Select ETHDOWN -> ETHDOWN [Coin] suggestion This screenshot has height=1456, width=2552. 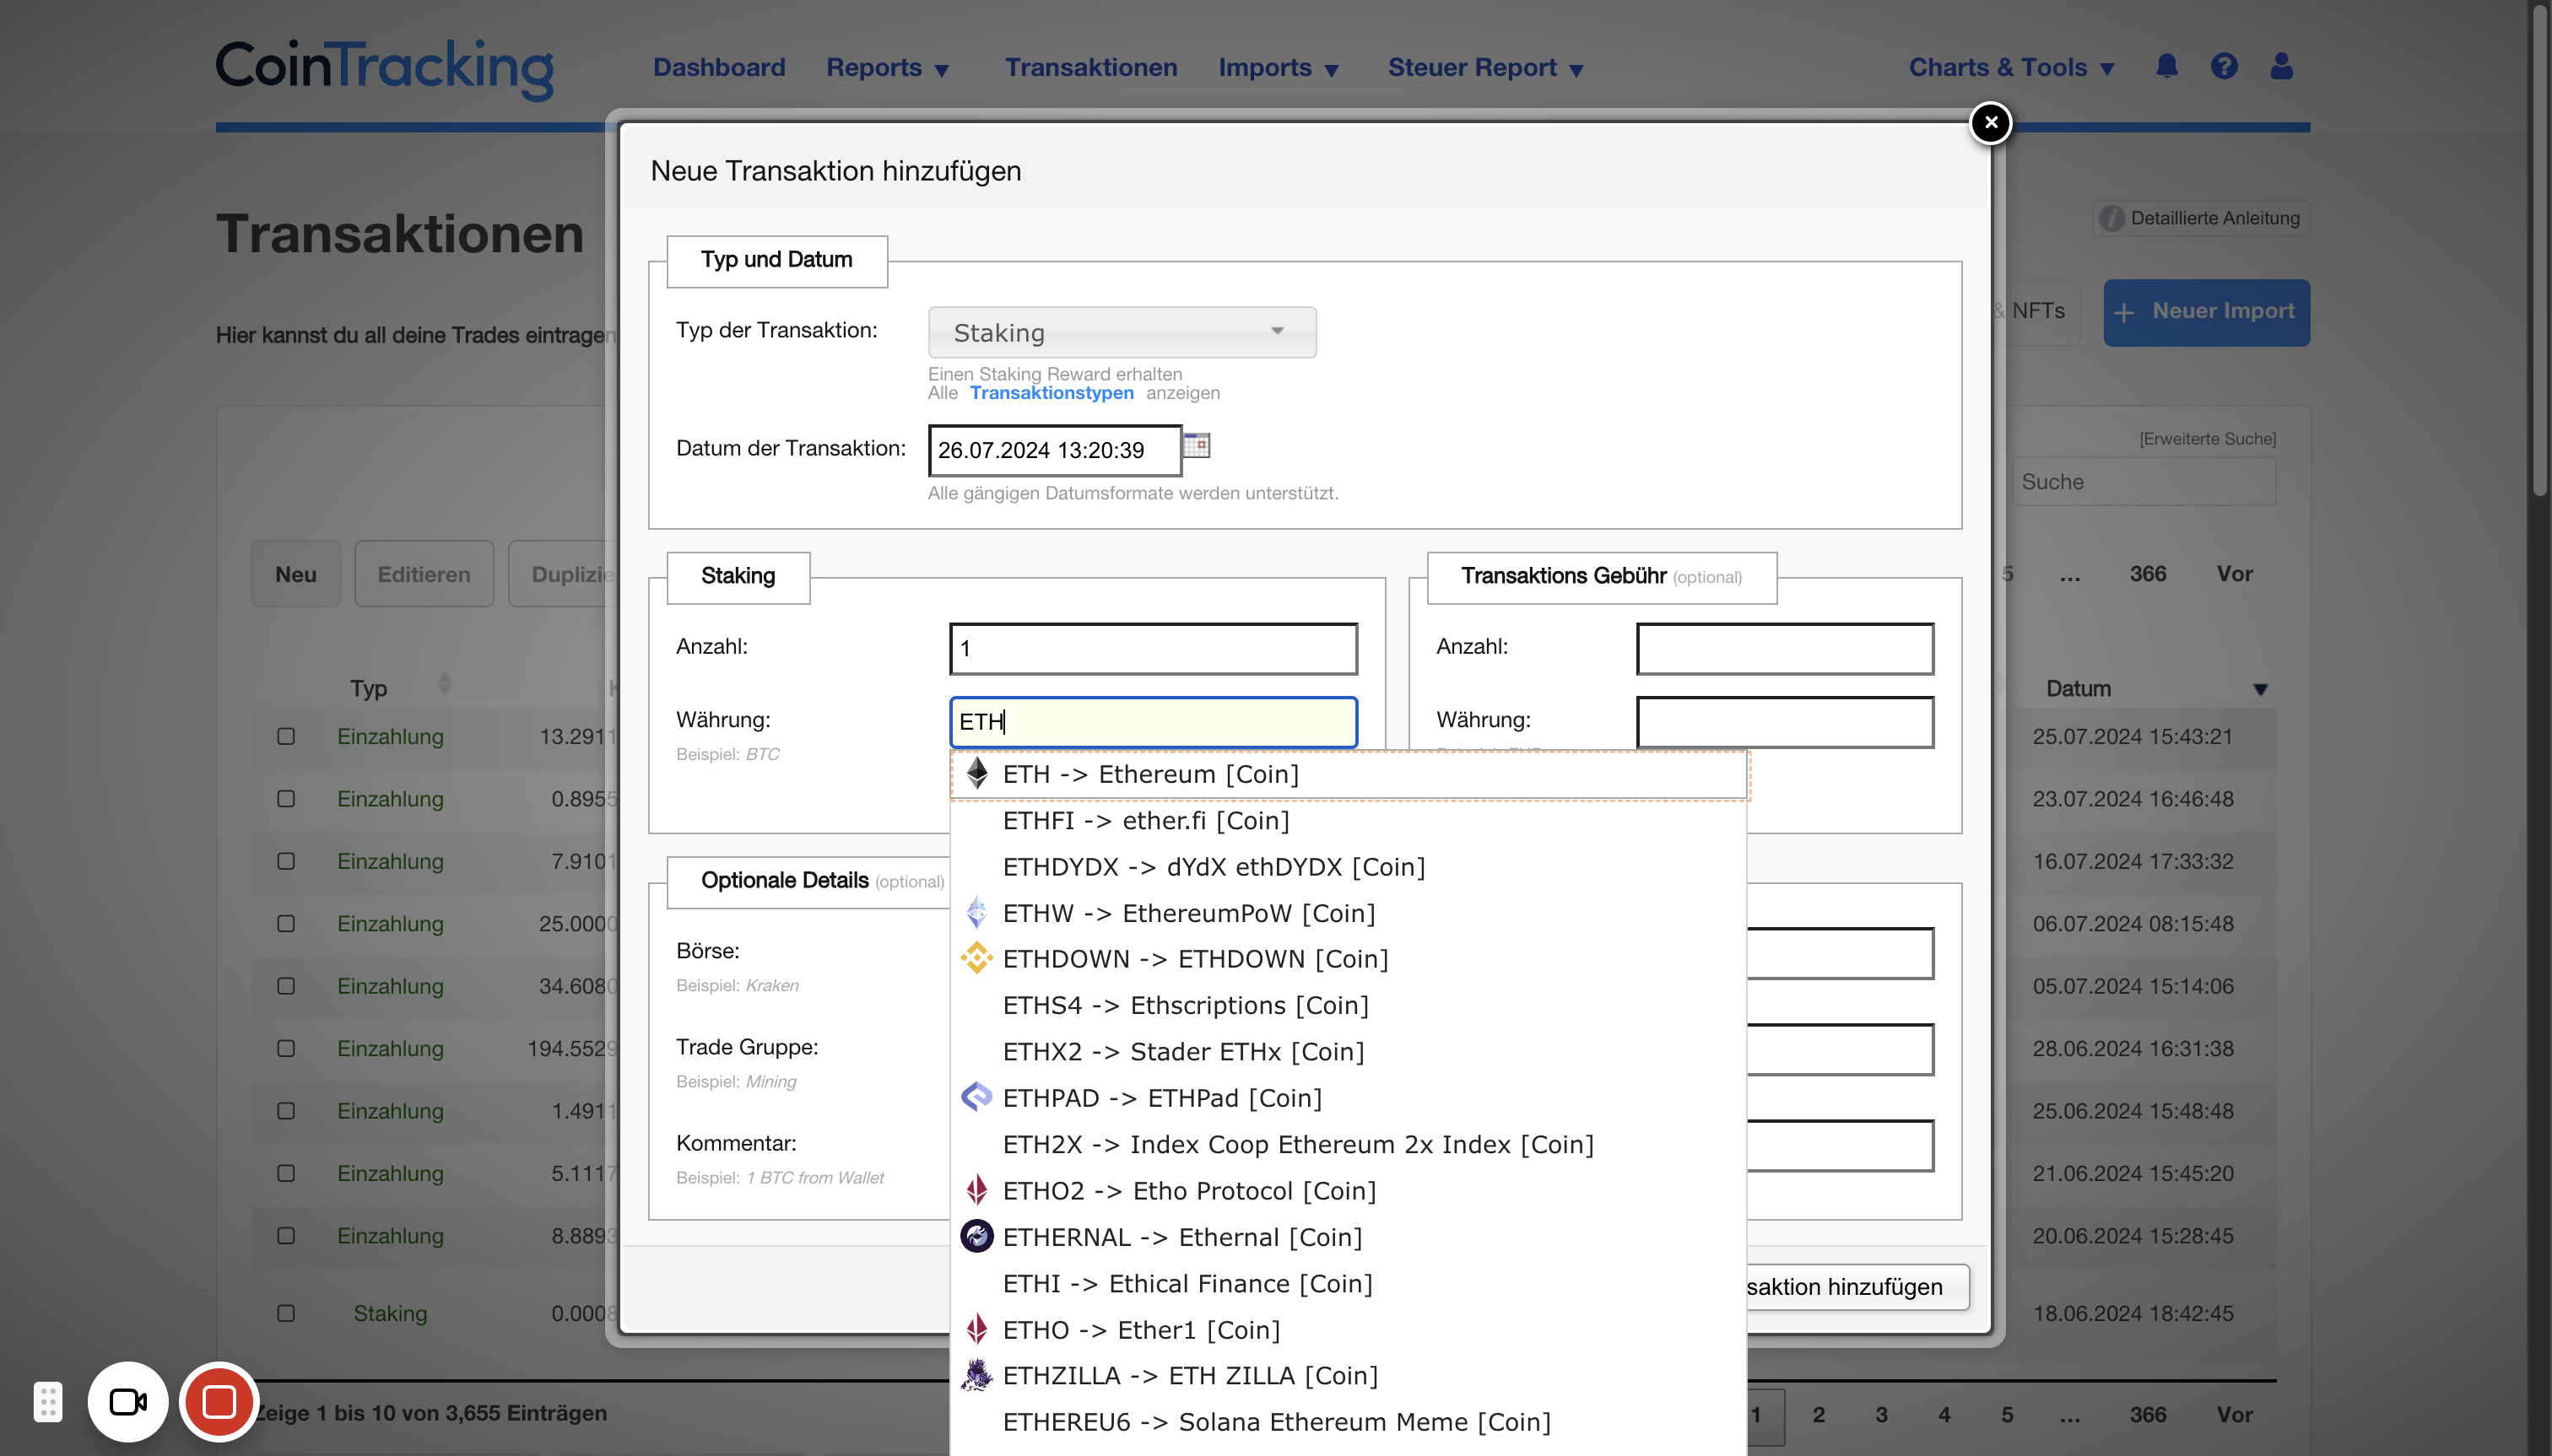click(x=1348, y=959)
